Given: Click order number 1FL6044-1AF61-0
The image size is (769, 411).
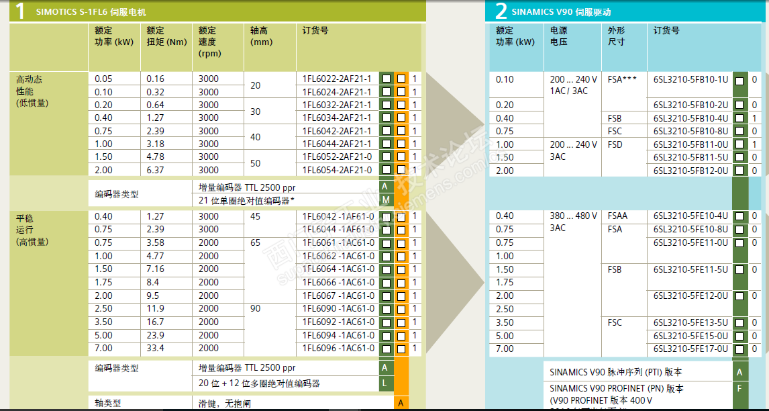Looking at the screenshot, I should pos(338,229).
